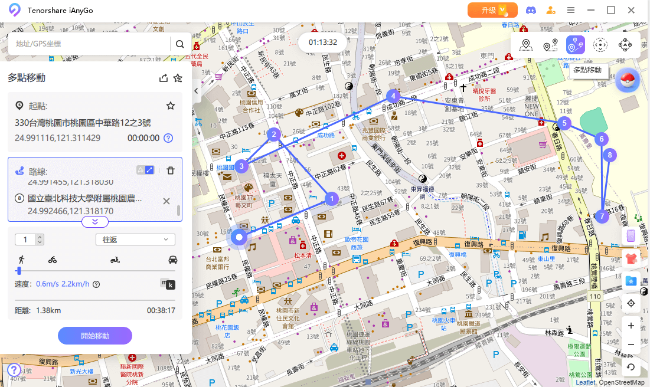Click waypoint marker 3 on map
Viewport: 650px width, 387px height.
tap(241, 167)
